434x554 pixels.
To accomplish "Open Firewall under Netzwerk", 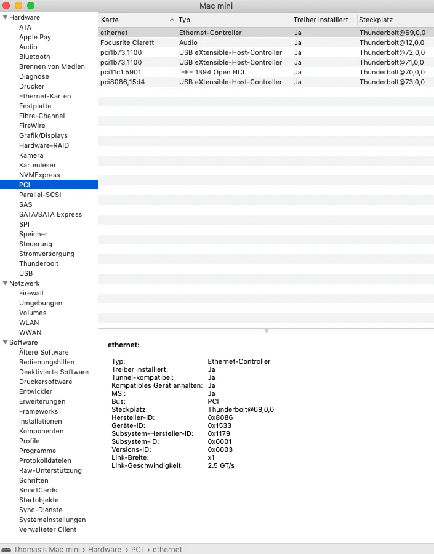I will point(31,293).
